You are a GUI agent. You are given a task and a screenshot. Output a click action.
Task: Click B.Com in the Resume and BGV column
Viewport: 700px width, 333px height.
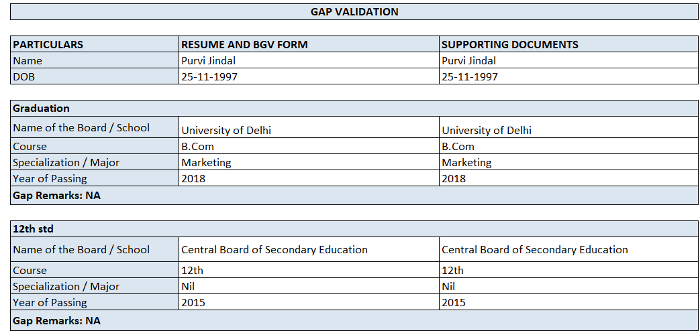pos(198,146)
